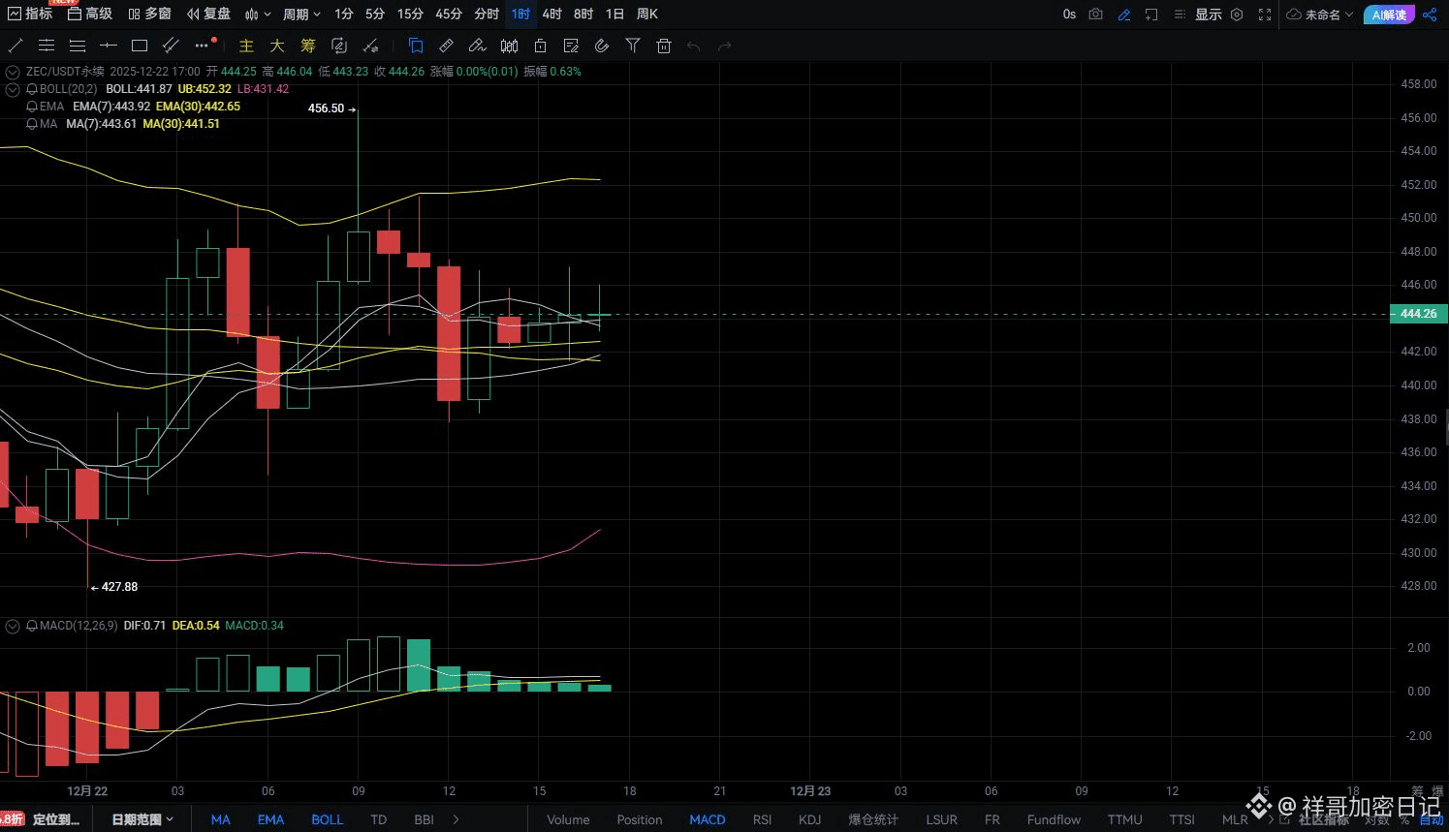Select the three horizontal lines drawing tool

coord(78,46)
